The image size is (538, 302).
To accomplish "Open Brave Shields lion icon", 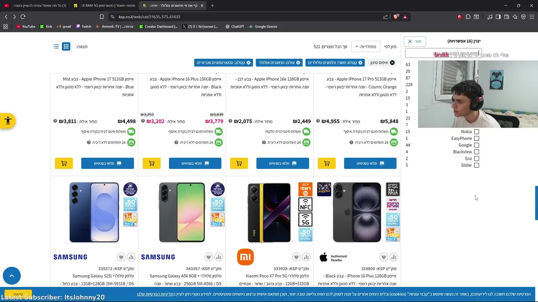I will (x=396, y=17).
